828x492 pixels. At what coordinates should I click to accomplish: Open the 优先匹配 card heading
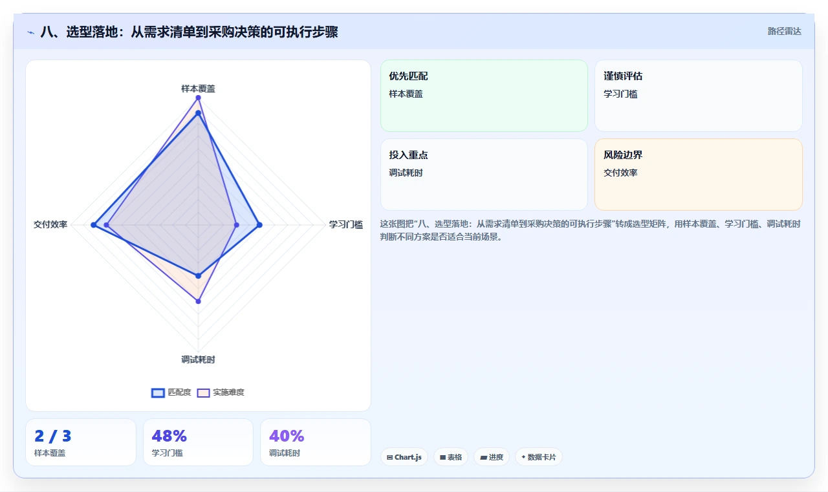tap(408, 76)
